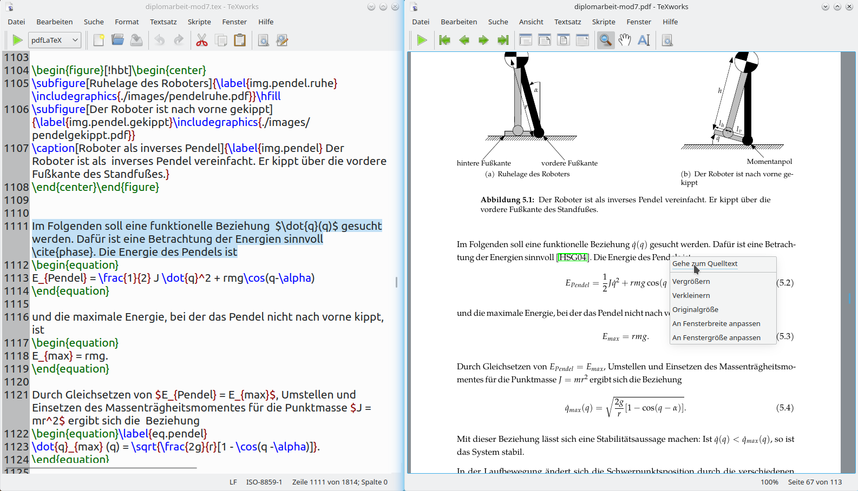Create a new document with the New icon
This screenshot has width=858, height=491.
[99, 40]
